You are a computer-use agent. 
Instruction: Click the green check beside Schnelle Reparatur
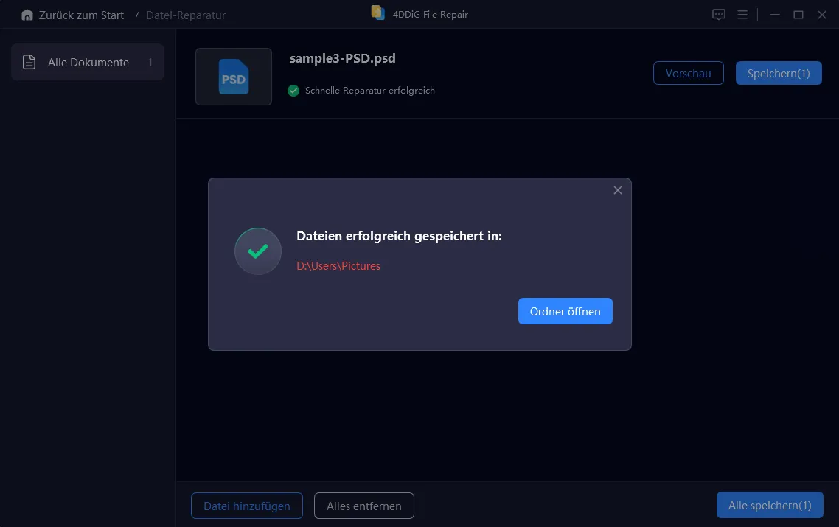(293, 91)
